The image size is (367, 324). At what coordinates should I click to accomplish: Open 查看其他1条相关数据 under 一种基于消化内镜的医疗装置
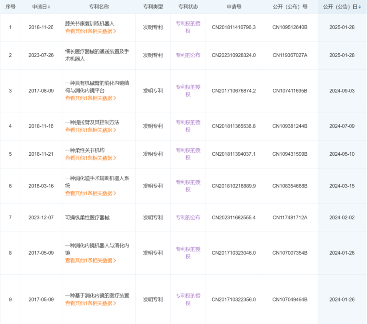point(91,303)
